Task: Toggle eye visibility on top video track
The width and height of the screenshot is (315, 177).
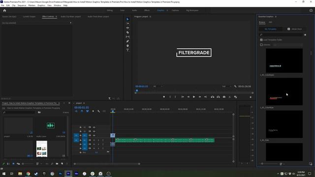Action: tap(94, 127)
